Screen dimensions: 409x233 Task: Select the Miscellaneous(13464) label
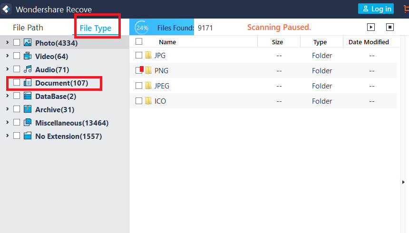tap(72, 123)
